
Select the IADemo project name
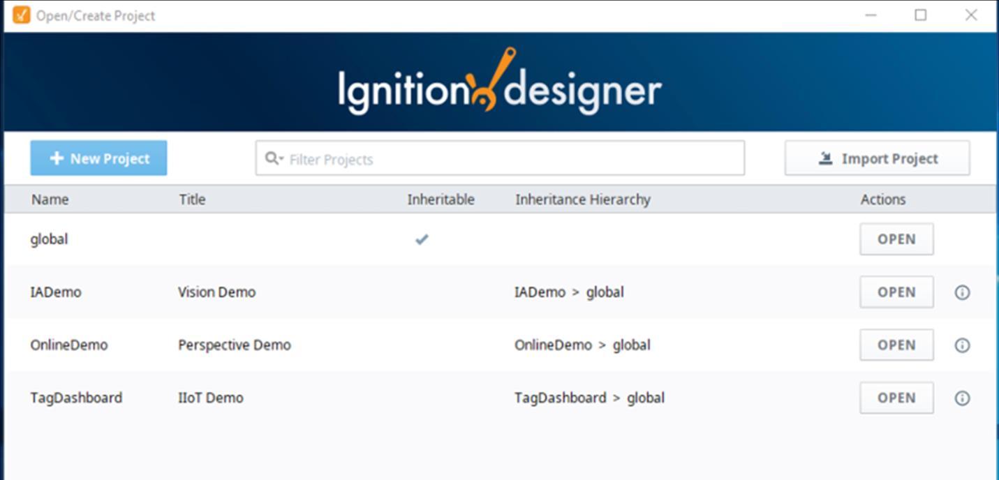[56, 292]
